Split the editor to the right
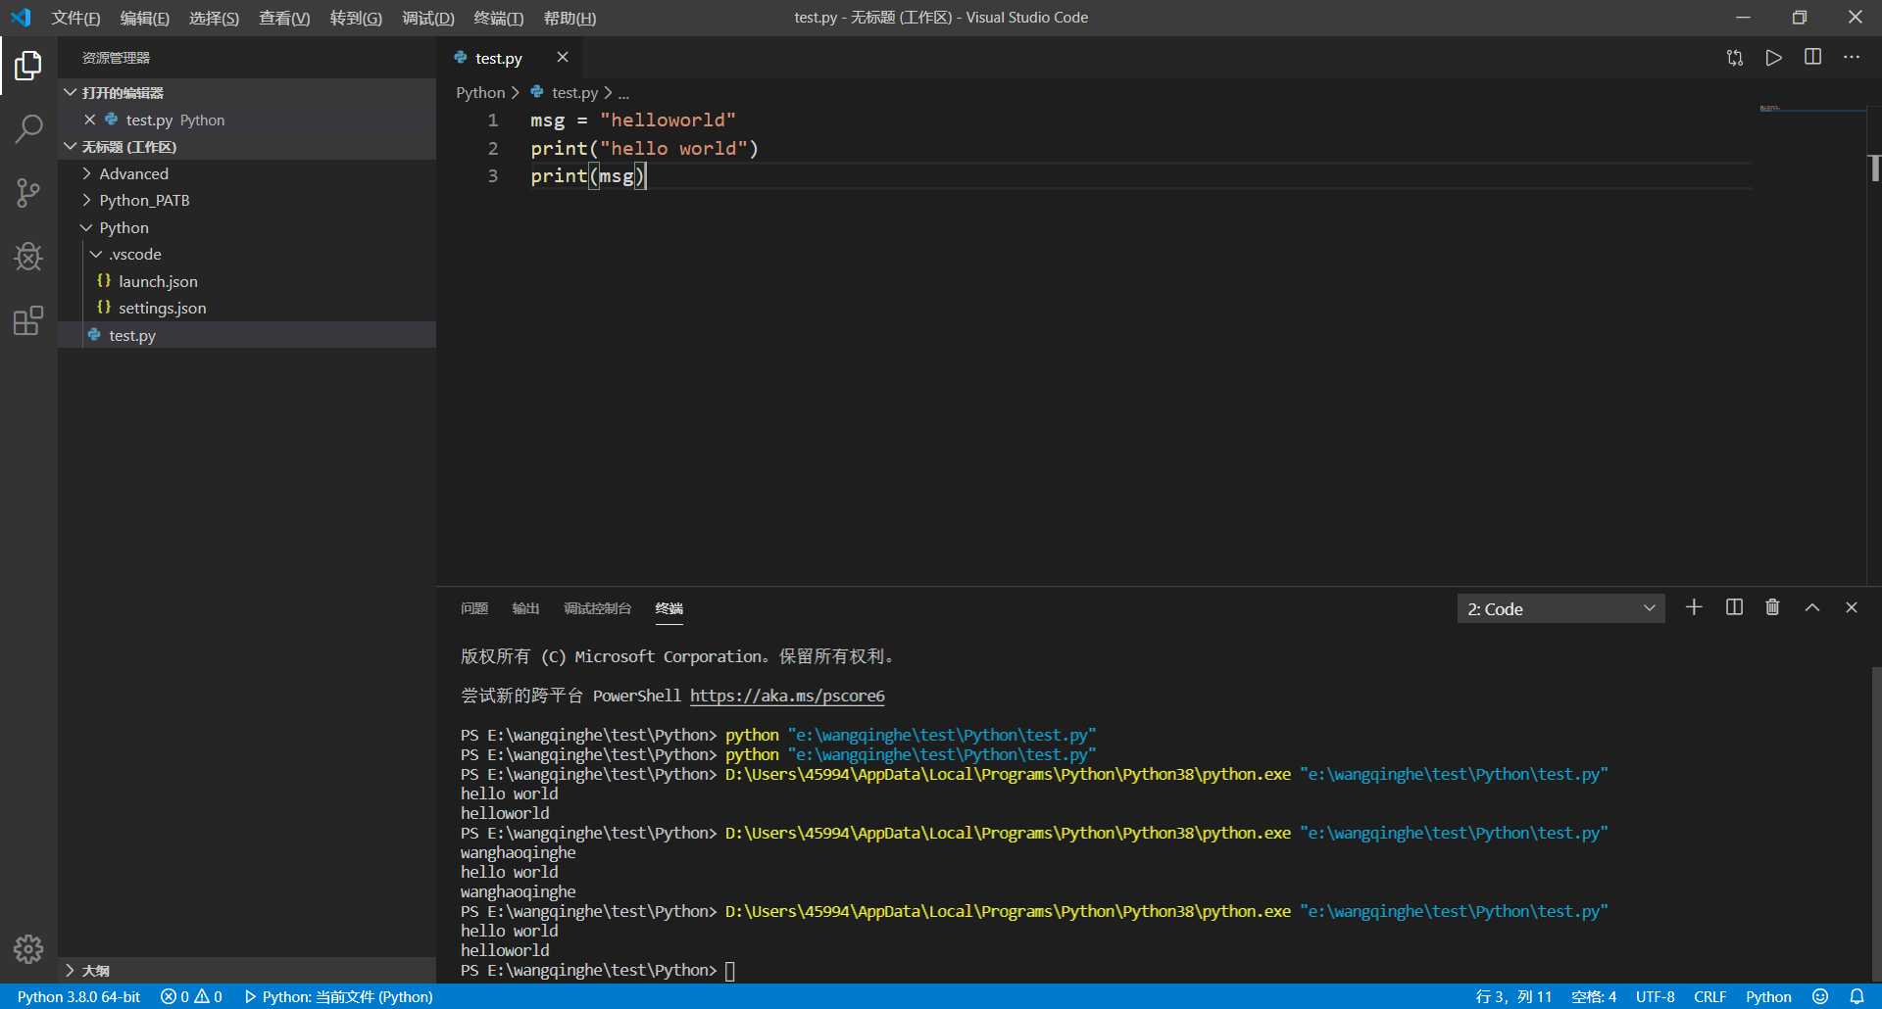Screen dimensions: 1882x1009 click(1812, 58)
